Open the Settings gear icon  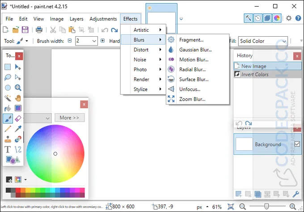pyautogui.click(x=289, y=18)
